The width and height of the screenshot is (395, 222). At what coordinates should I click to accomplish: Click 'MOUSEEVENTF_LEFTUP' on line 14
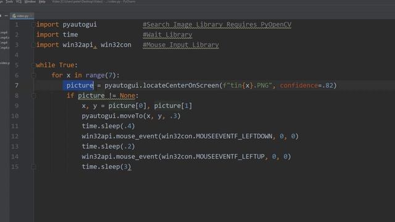[x=230, y=157]
